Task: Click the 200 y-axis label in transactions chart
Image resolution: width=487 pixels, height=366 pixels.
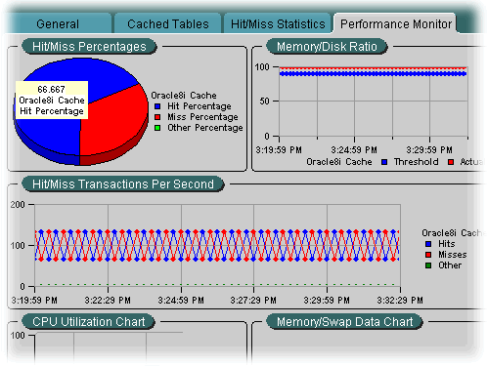Action: tap(18, 205)
